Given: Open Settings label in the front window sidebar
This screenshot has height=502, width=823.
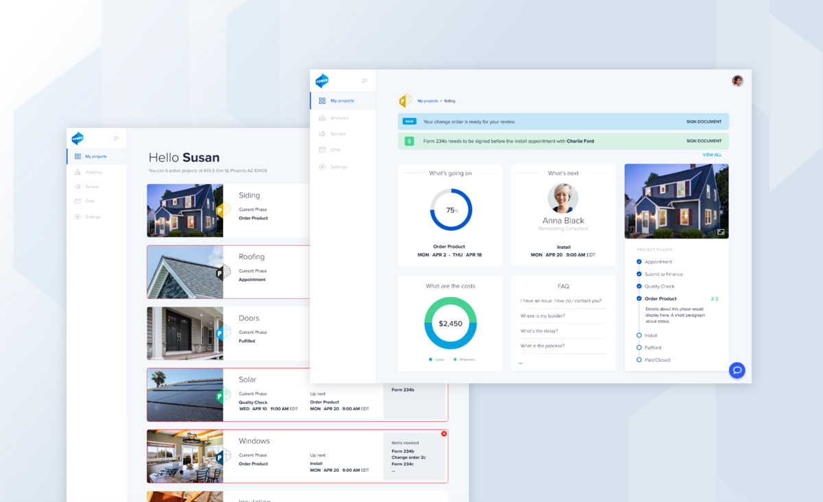Looking at the screenshot, I should click(x=339, y=167).
